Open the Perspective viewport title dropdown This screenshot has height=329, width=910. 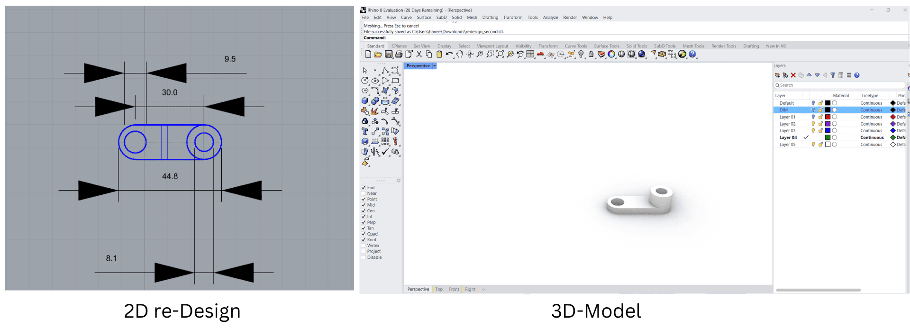(434, 66)
